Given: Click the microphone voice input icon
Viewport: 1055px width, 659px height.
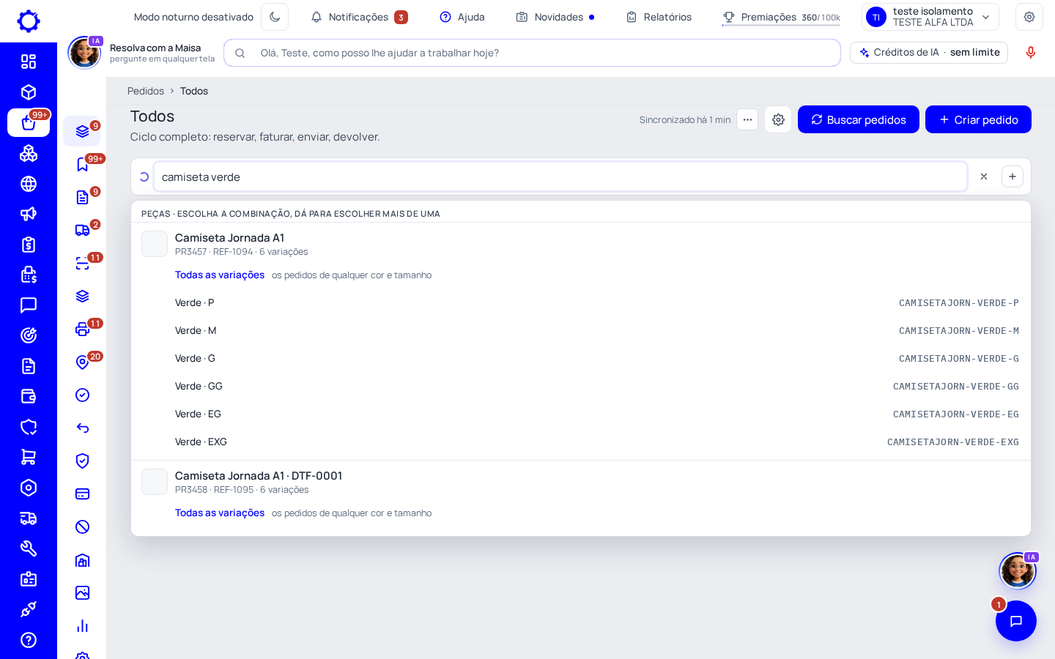Looking at the screenshot, I should tap(1031, 53).
